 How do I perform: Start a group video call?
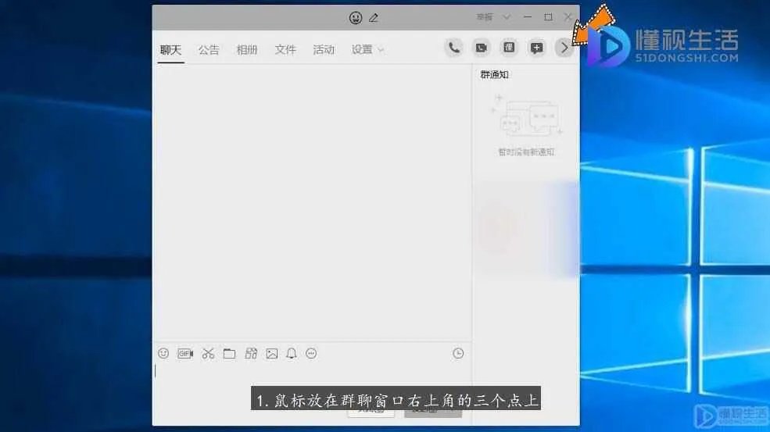point(482,48)
